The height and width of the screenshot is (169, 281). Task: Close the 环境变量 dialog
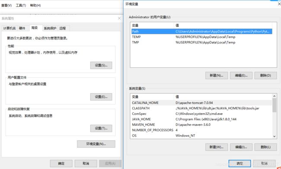(279, 4)
